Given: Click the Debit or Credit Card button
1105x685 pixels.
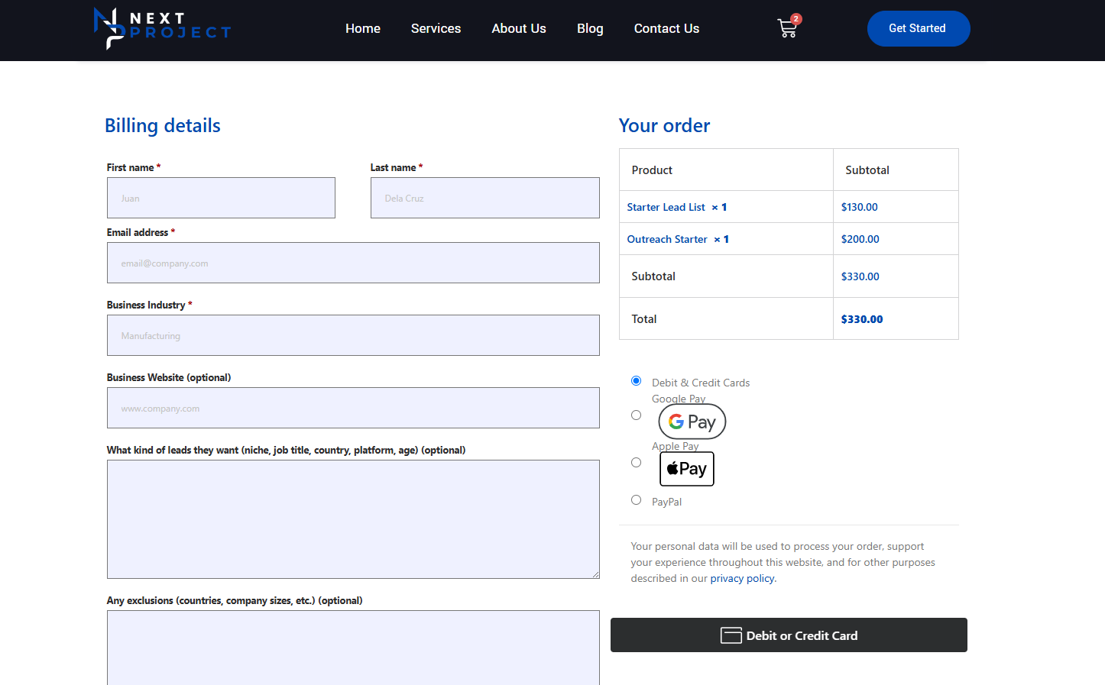Looking at the screenshot, I should (789, 635).
